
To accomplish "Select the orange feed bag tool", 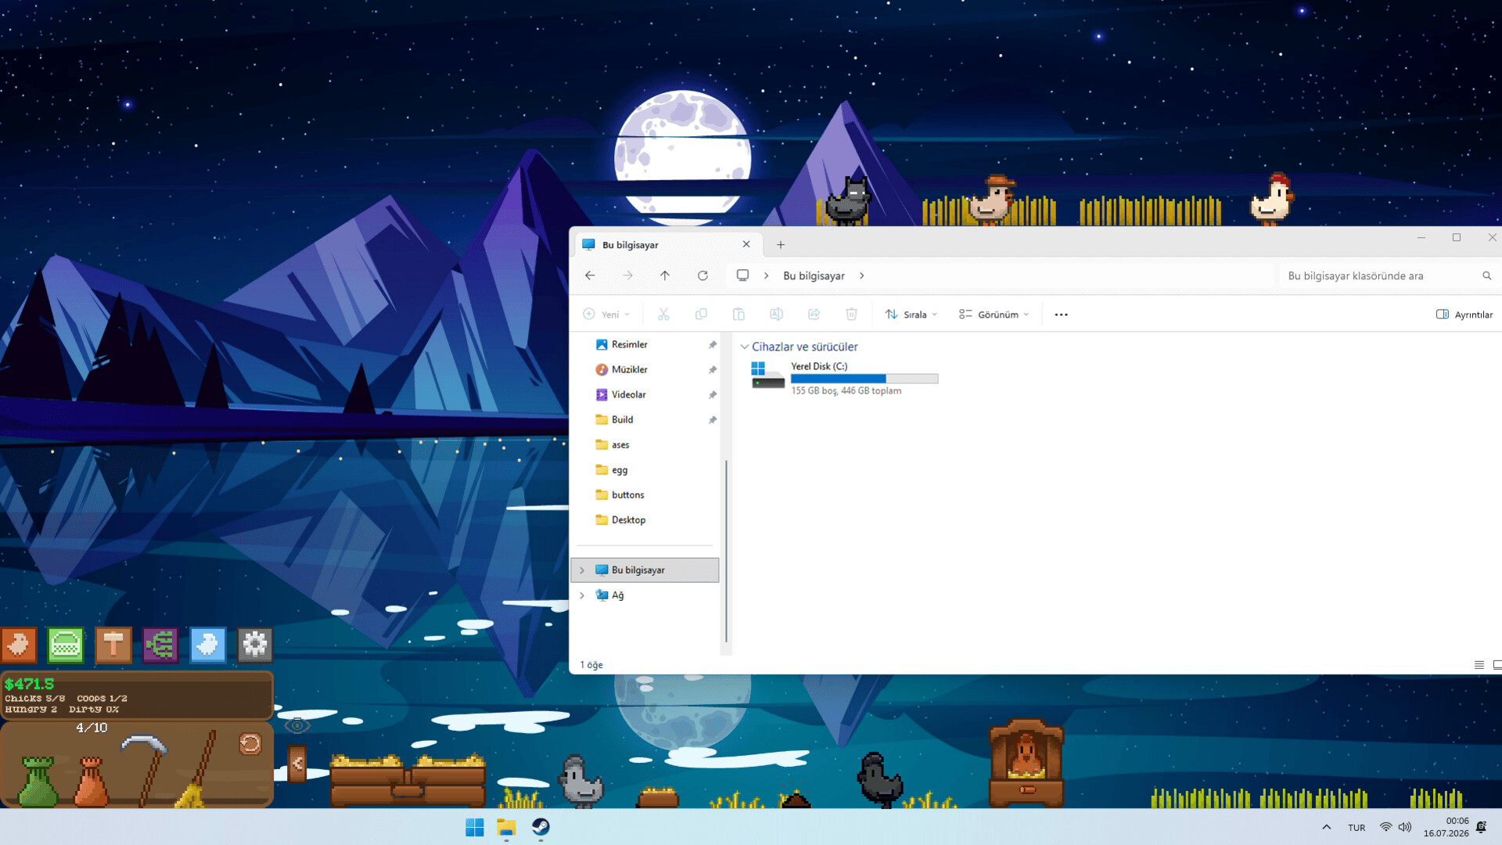I will point(92,780).
